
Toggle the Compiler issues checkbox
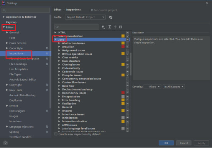[128, 75]
